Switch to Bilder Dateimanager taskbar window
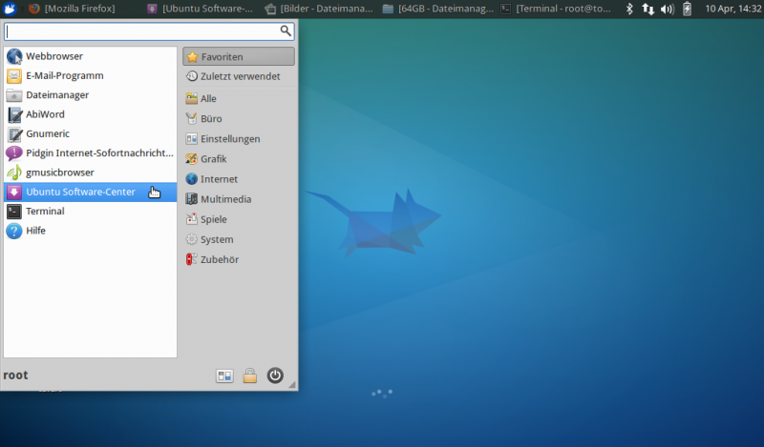Viewport: 764px width, 447px height. [319, 9]
